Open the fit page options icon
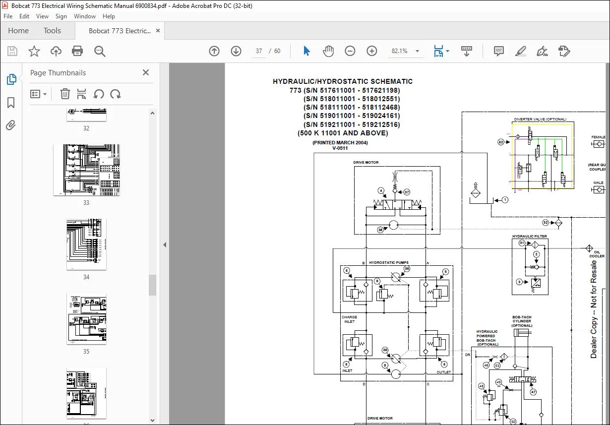 tap(438, 51)
